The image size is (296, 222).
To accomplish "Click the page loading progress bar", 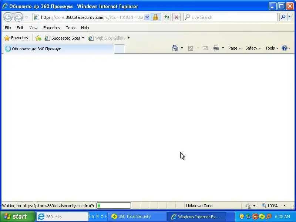I will point(114,206).
